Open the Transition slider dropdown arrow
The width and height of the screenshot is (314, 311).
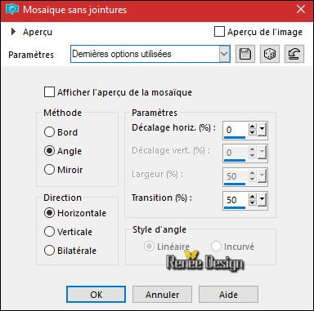262,200
